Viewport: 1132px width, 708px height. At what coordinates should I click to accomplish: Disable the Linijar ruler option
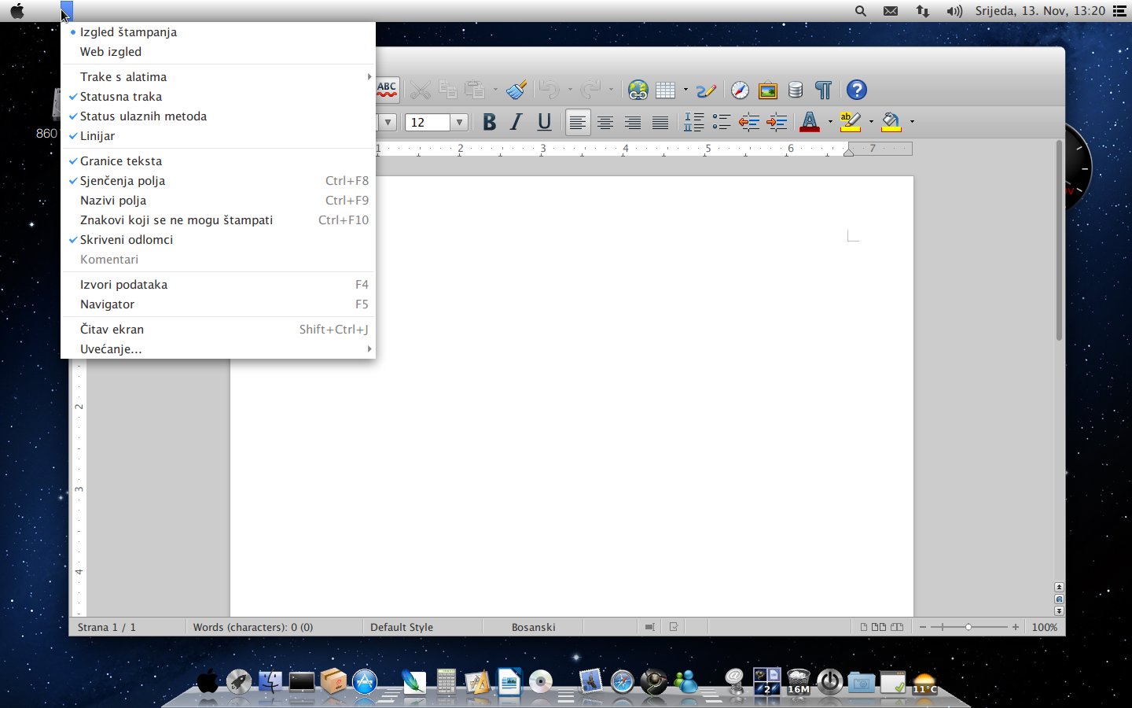pos(97,136)
